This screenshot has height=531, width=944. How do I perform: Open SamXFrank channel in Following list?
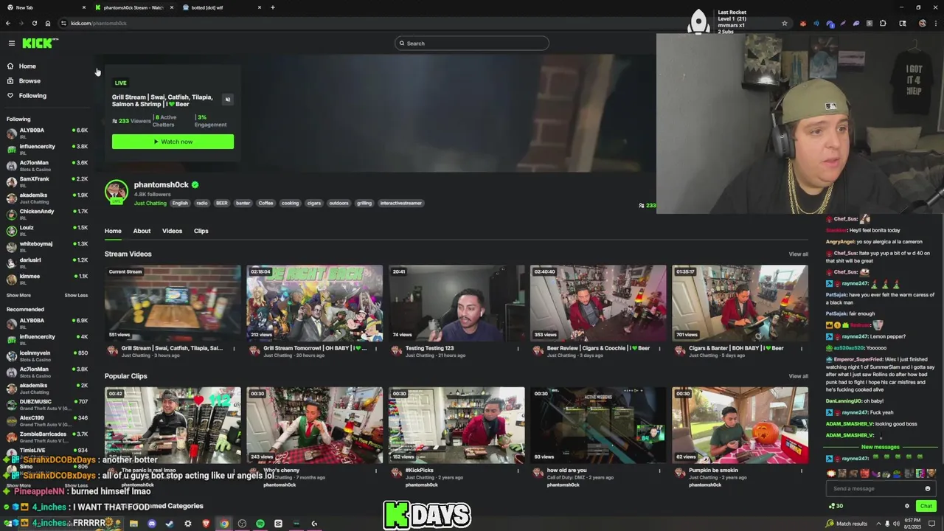click(x=47, y=181)
